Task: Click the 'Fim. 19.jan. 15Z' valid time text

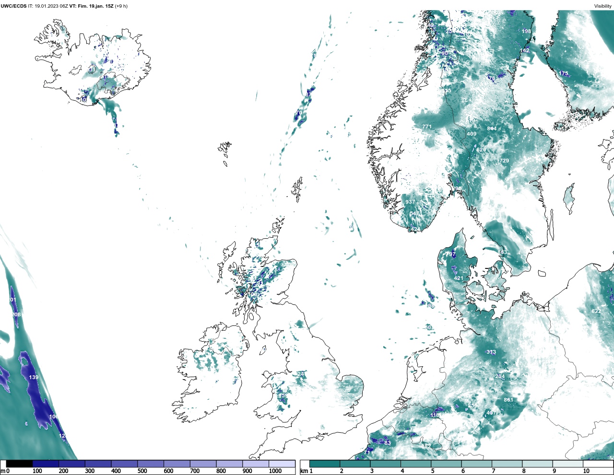Action: tap(94, 6)
